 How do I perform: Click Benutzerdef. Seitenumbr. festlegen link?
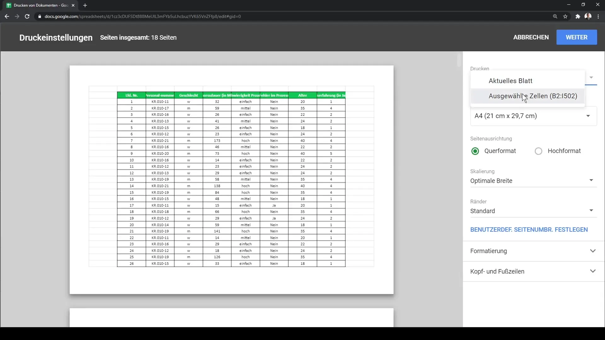pyautogui.click(x=529, y=230)
